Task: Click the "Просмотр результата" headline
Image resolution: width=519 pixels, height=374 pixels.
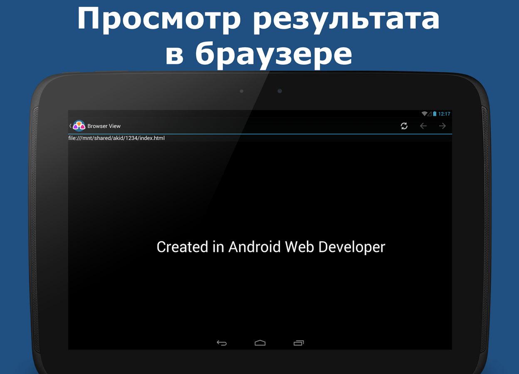Action: point(258,18)
